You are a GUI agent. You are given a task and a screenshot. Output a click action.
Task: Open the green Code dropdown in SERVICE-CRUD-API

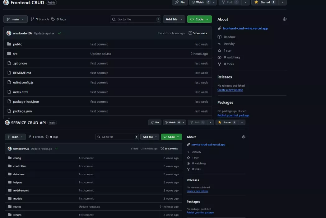pos(171,137)
